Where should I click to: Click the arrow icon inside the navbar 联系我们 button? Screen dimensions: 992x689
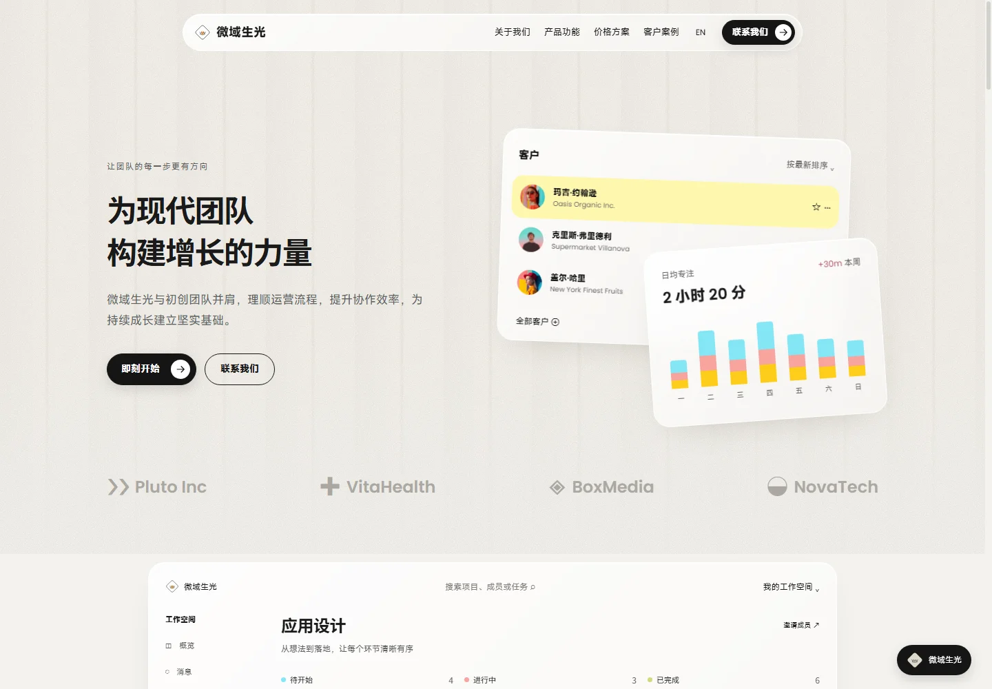click(x=783, y=32)
